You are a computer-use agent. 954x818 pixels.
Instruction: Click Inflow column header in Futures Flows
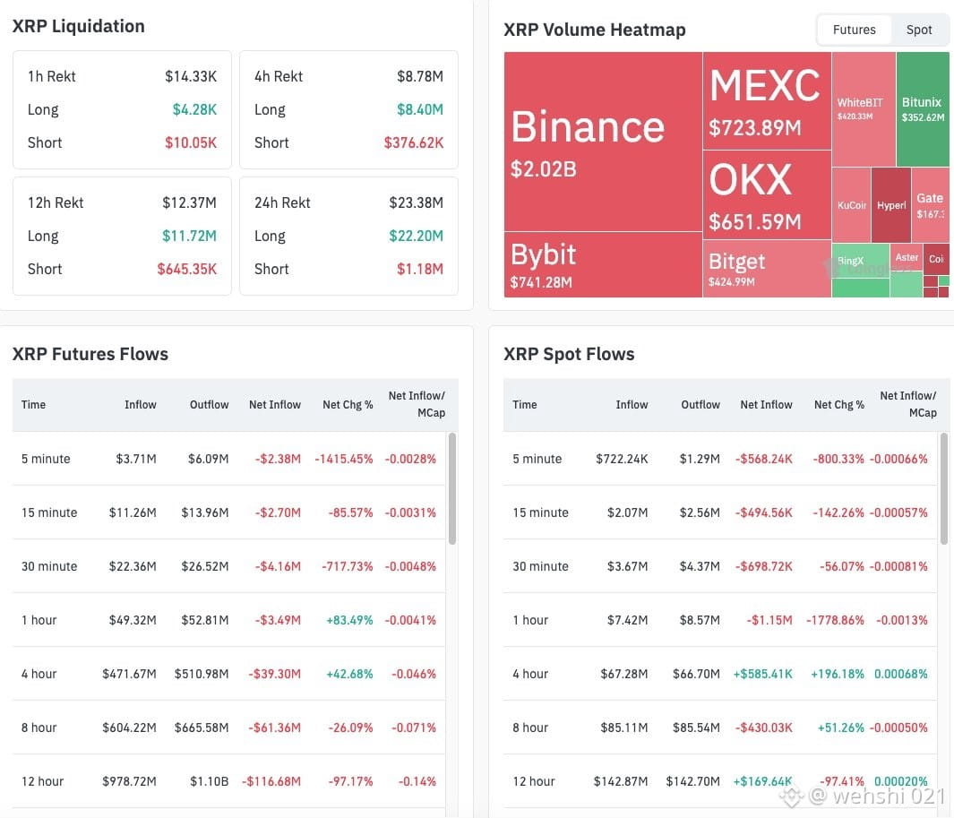[x=141, y=405]
